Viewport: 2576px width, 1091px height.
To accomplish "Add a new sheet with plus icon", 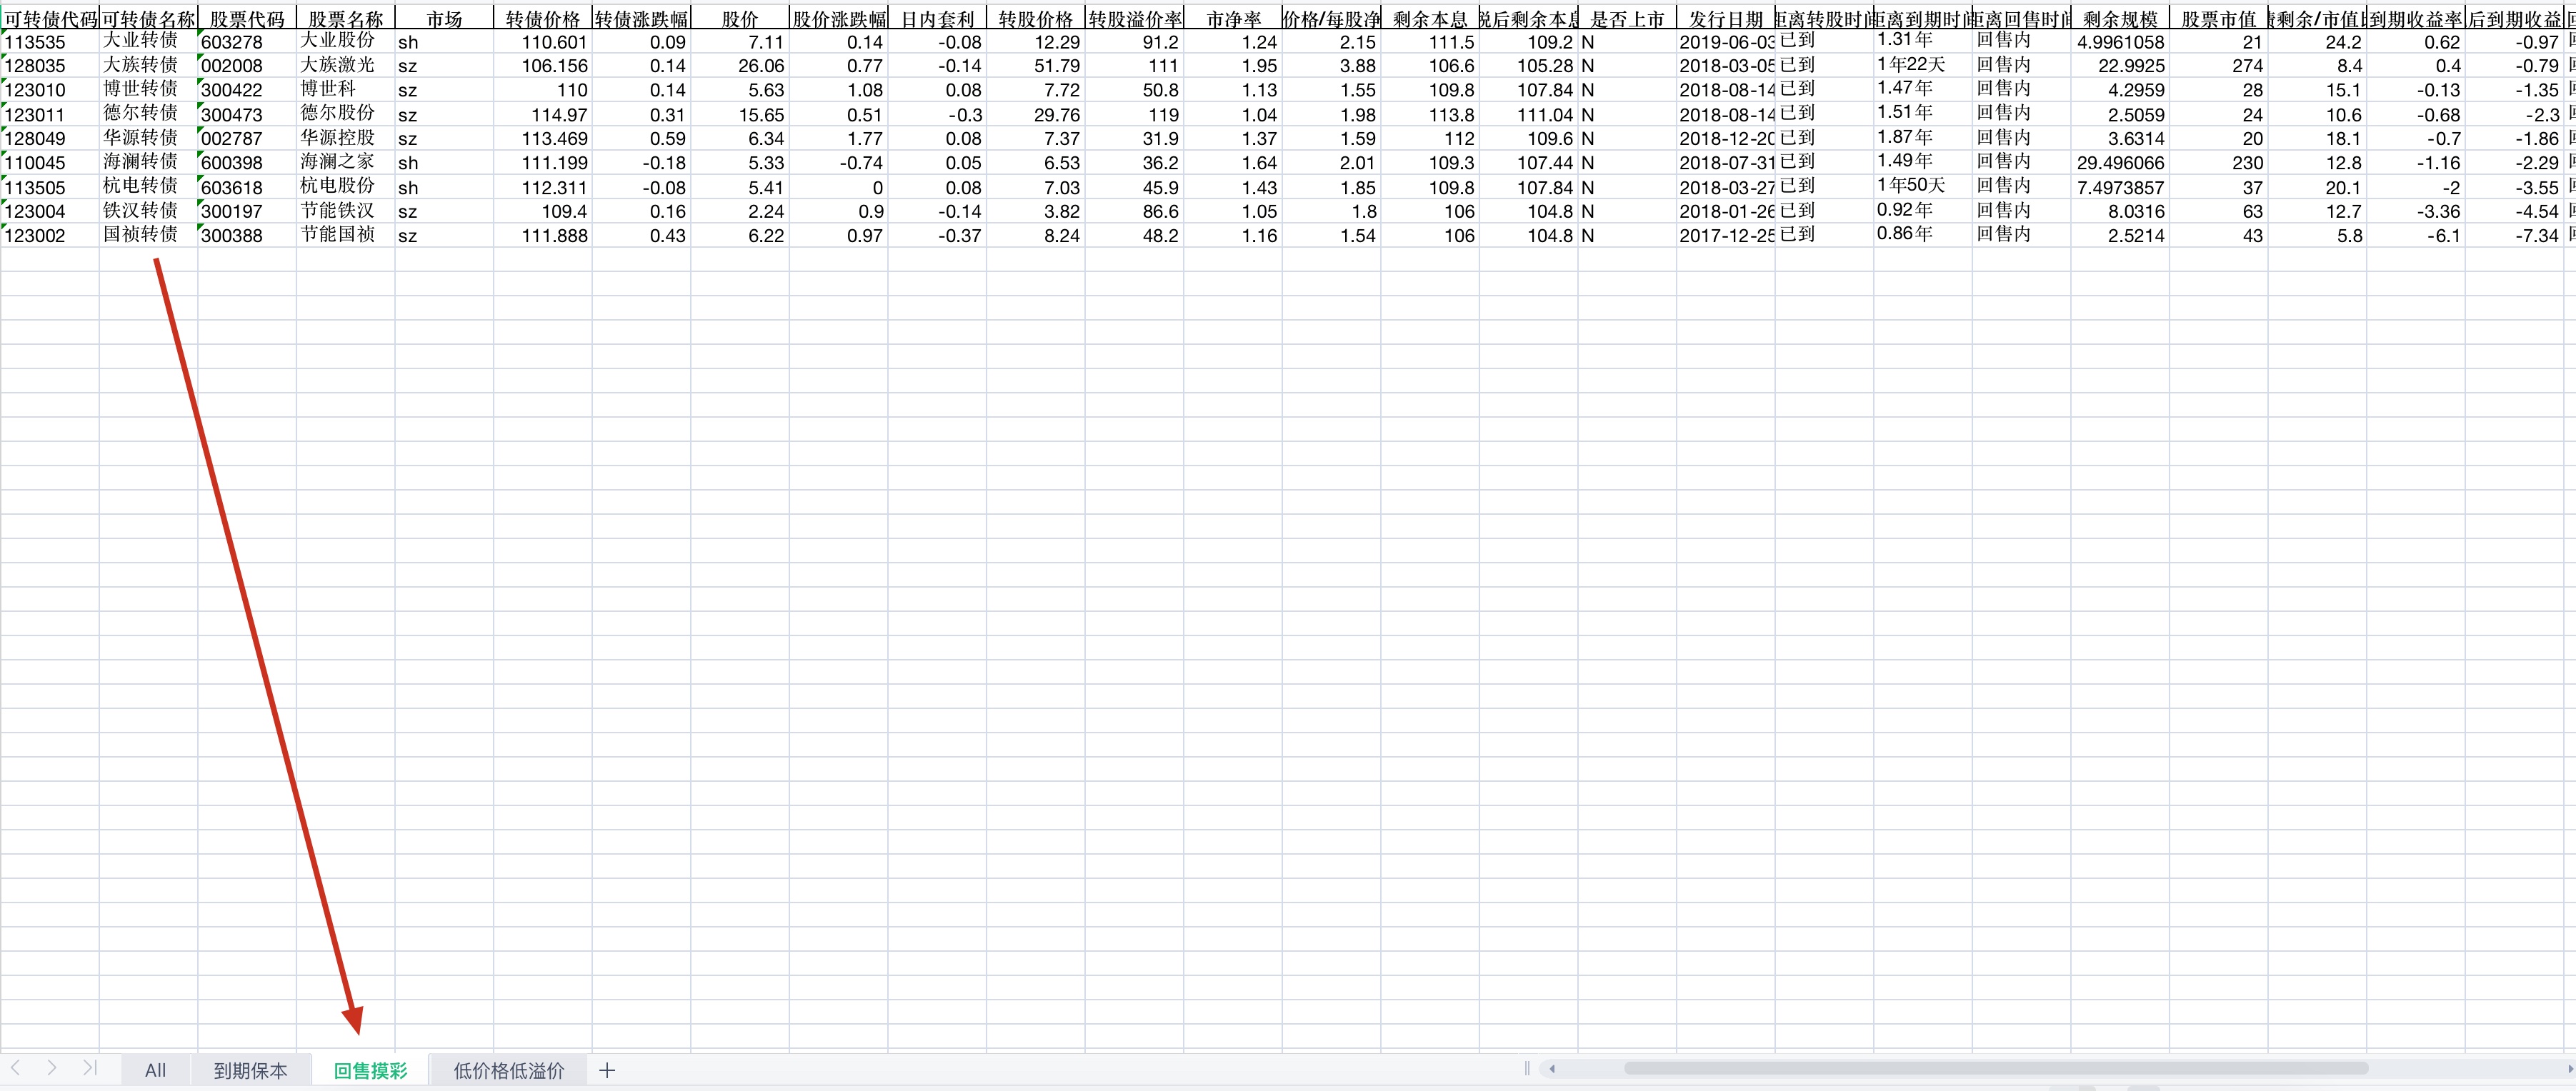I will tap(607, 1070).
